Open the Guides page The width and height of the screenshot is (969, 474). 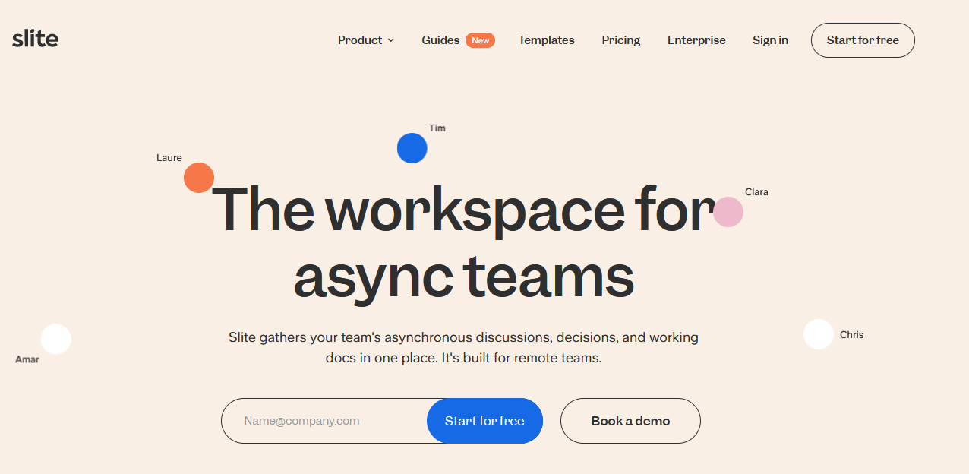440,40
